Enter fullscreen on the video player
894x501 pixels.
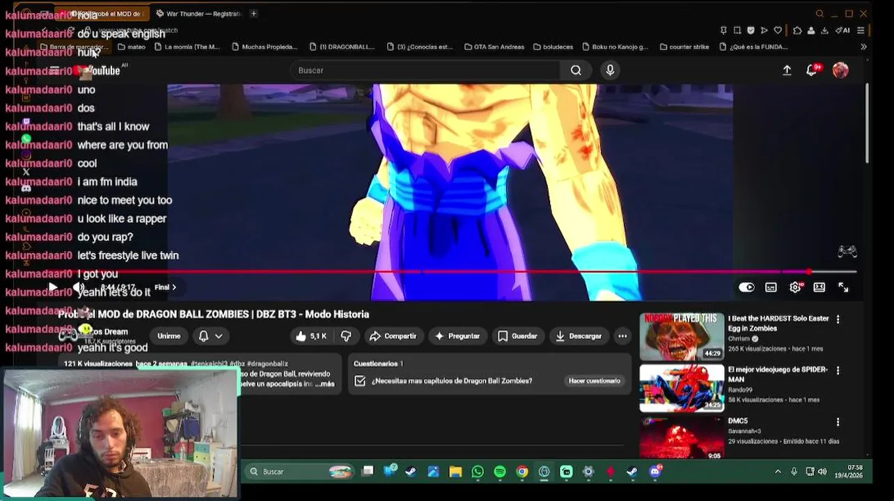point(843,287)
